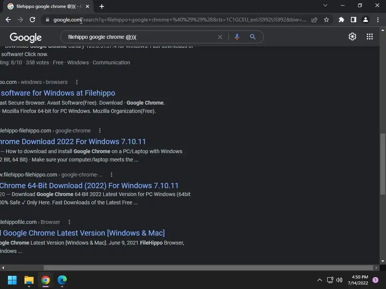This screenshot has height=289, width=386.
Task: Open the volume tray icon
Action: click(x=339, y=280)
